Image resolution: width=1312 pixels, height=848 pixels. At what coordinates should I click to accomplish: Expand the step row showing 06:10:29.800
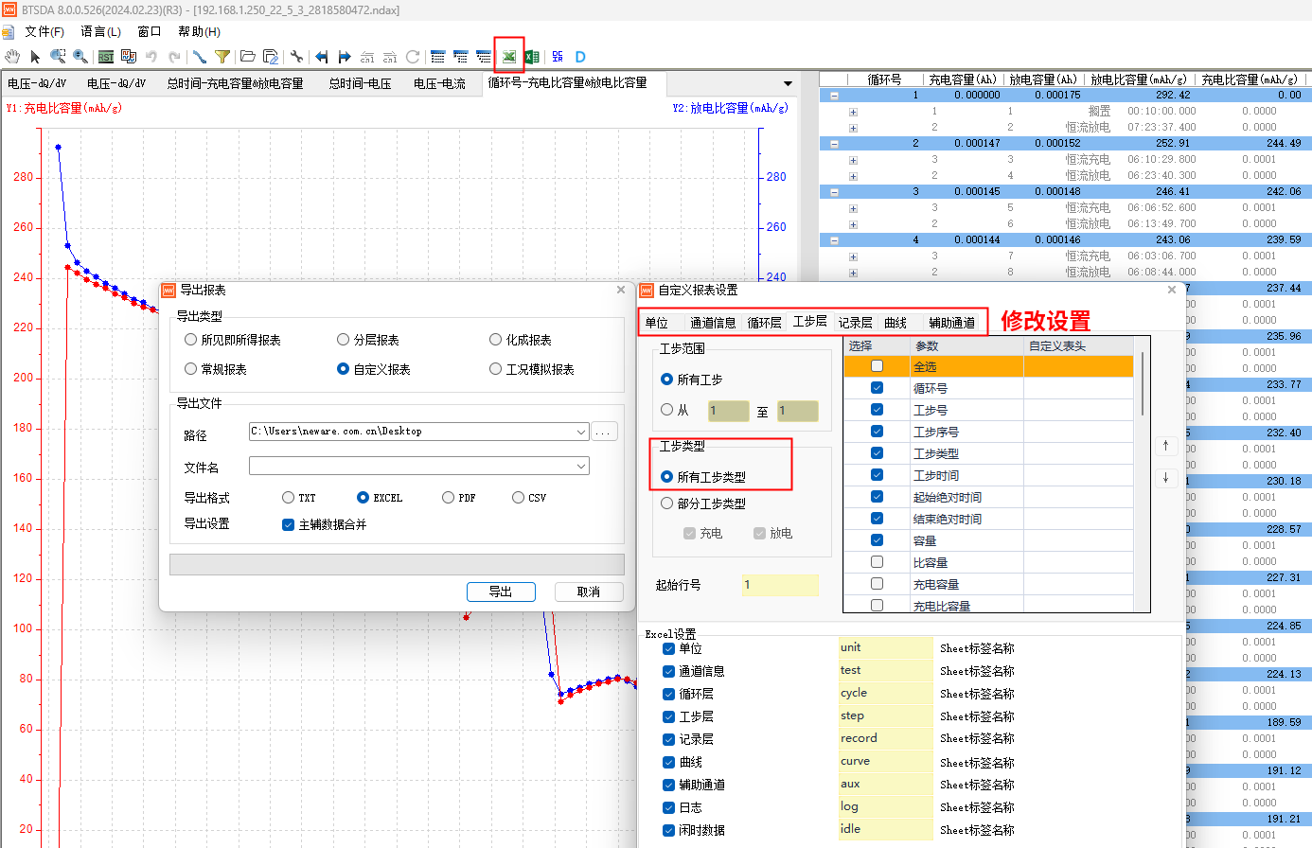point(853,160)
